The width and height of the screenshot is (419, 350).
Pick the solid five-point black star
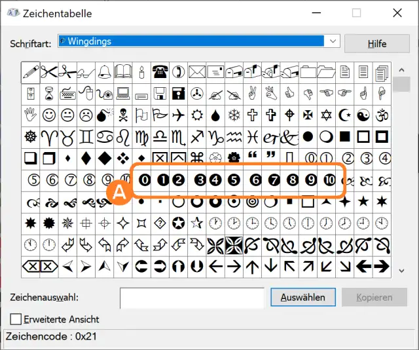click(363, 202)
